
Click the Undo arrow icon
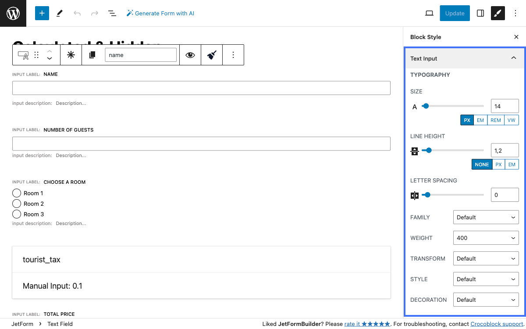pyautogui.click(x=77, y=13)
